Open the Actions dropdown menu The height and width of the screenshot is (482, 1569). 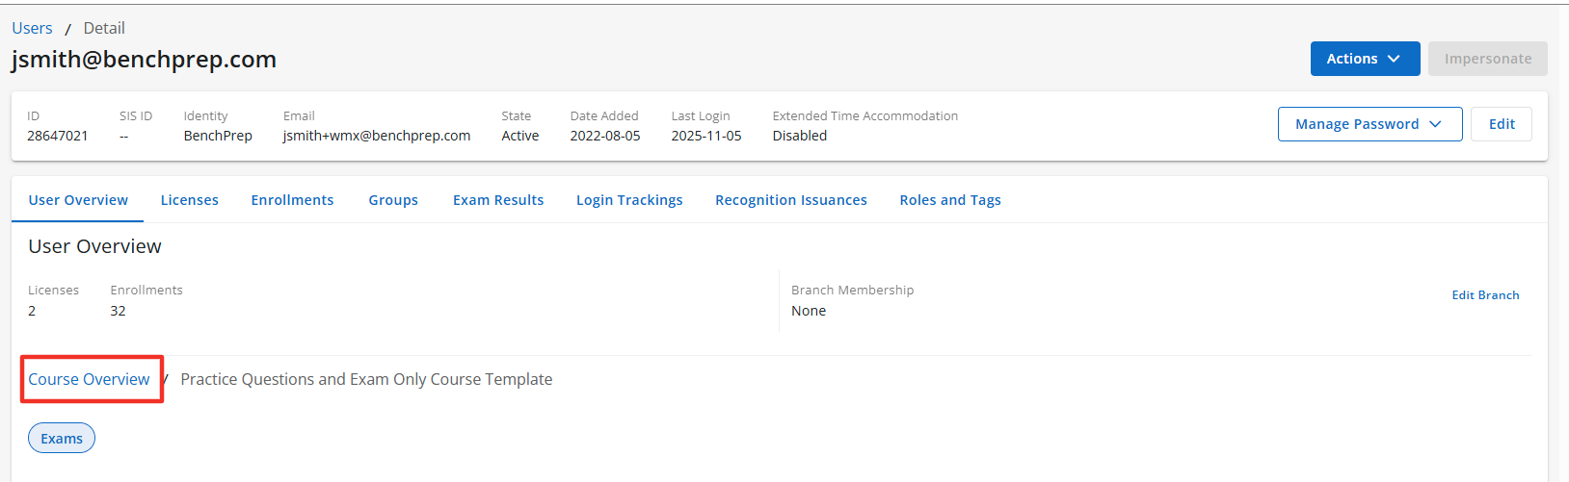coord(1364,59)
